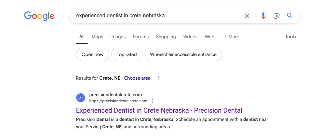Open three-dot menu next to Choose area

click(x=158, y=78)
